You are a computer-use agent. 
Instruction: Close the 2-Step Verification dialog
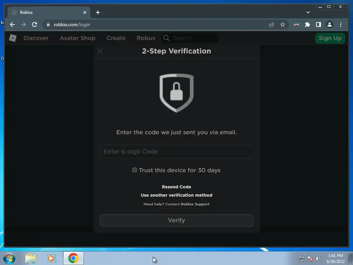(x=100, y=51)
